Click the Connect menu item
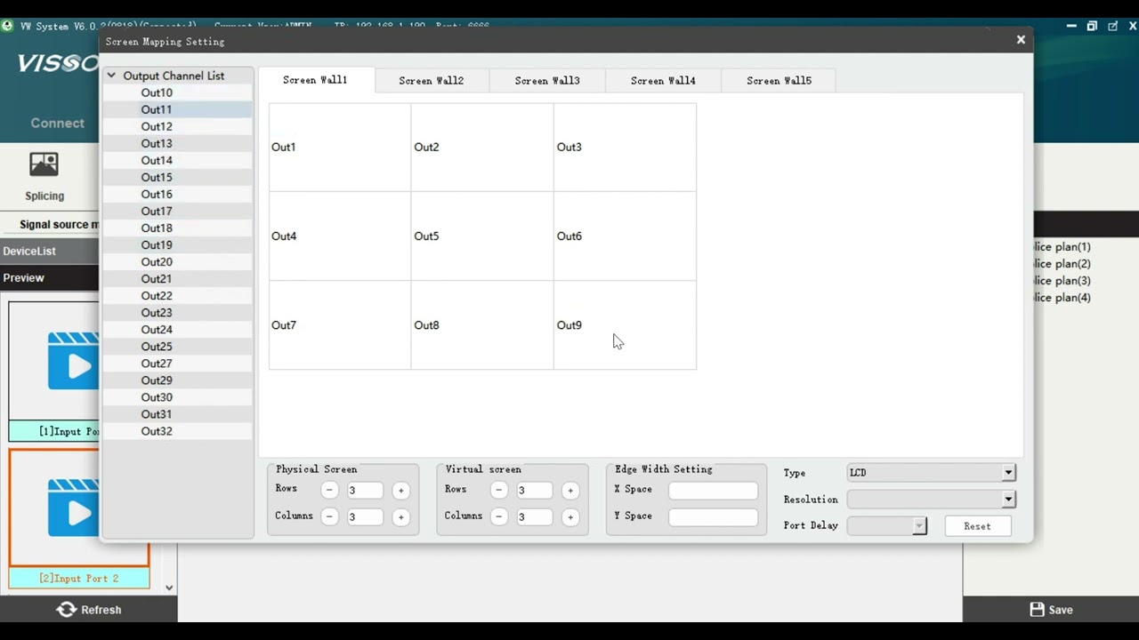Screen dimensions: 1139x640 58,124
